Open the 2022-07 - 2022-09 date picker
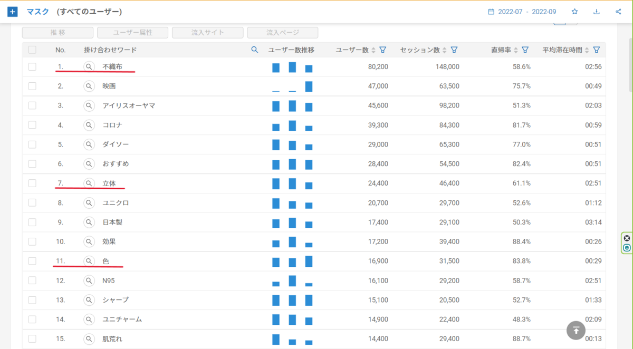Image resolution: width=633 pixels, height=349 pixels. (522, 12)
